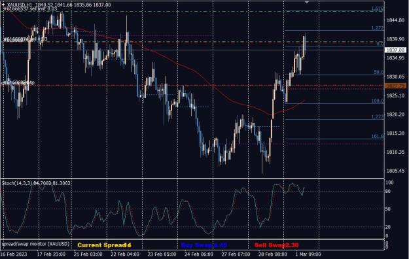The width and height of the screenshot is (409, 259).
Task: Click the 1810.35 price on the scale
Action: (395, 152)
